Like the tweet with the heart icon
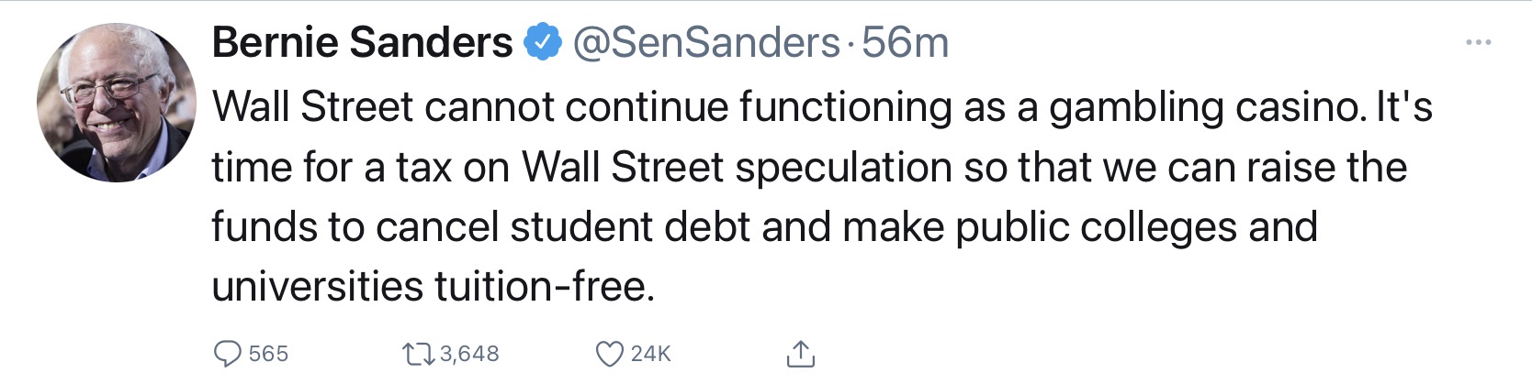The width and height of the screenshot is (1532, 384). click(x=610, y=354)
